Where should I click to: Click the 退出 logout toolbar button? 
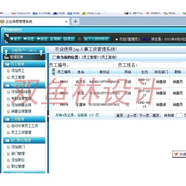coord(69,39)
